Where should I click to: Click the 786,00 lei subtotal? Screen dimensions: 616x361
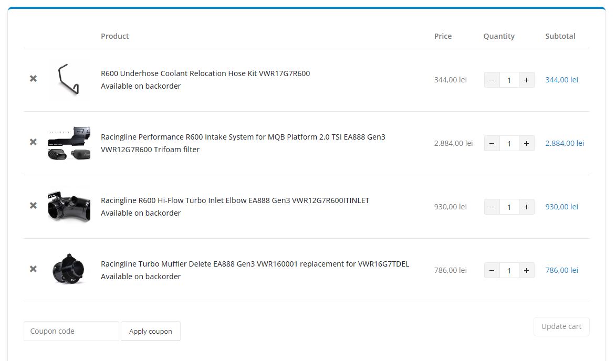tap(562, 270)
